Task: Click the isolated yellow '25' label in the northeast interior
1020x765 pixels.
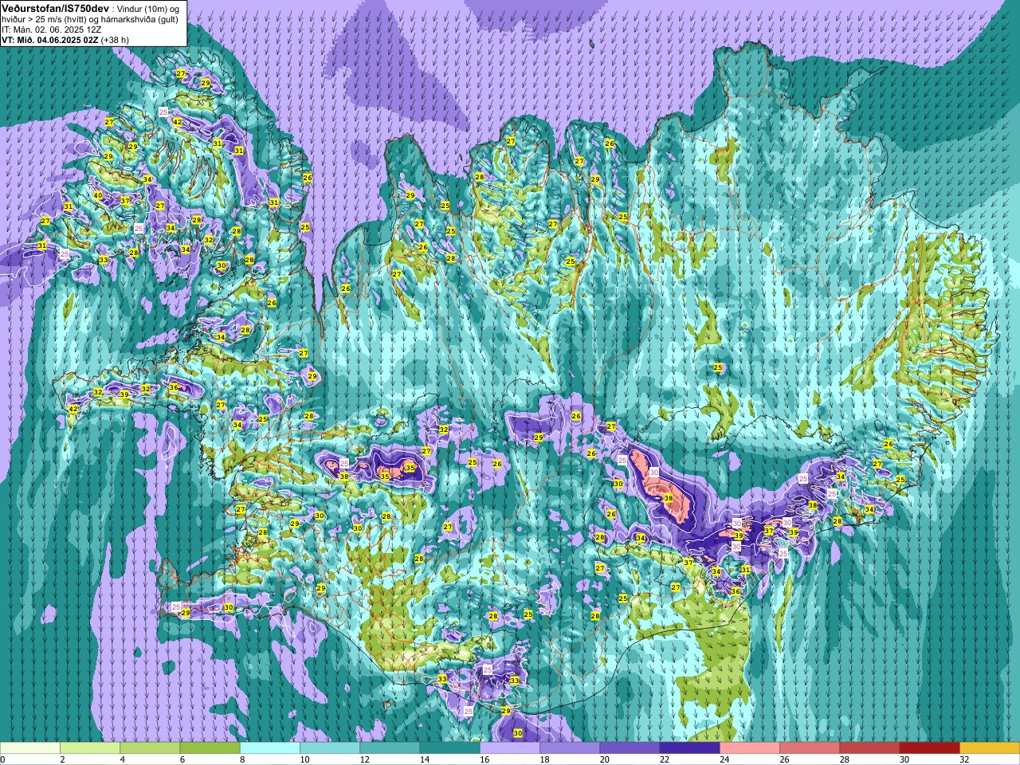Action: pos(718,367)
